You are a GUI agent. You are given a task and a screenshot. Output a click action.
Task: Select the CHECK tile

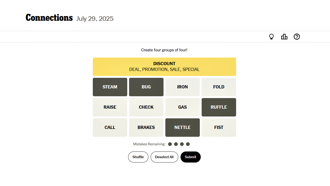tap(146, 107)
